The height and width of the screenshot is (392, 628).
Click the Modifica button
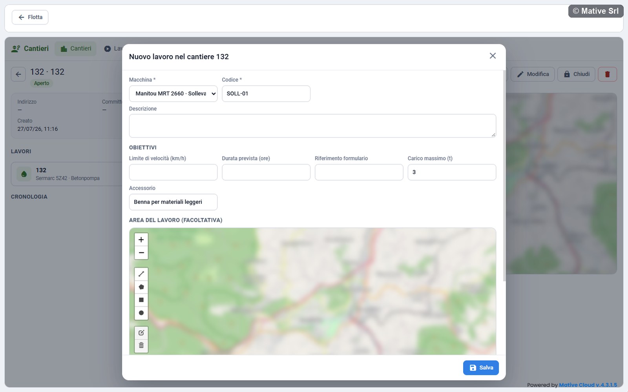coord(533,74)
